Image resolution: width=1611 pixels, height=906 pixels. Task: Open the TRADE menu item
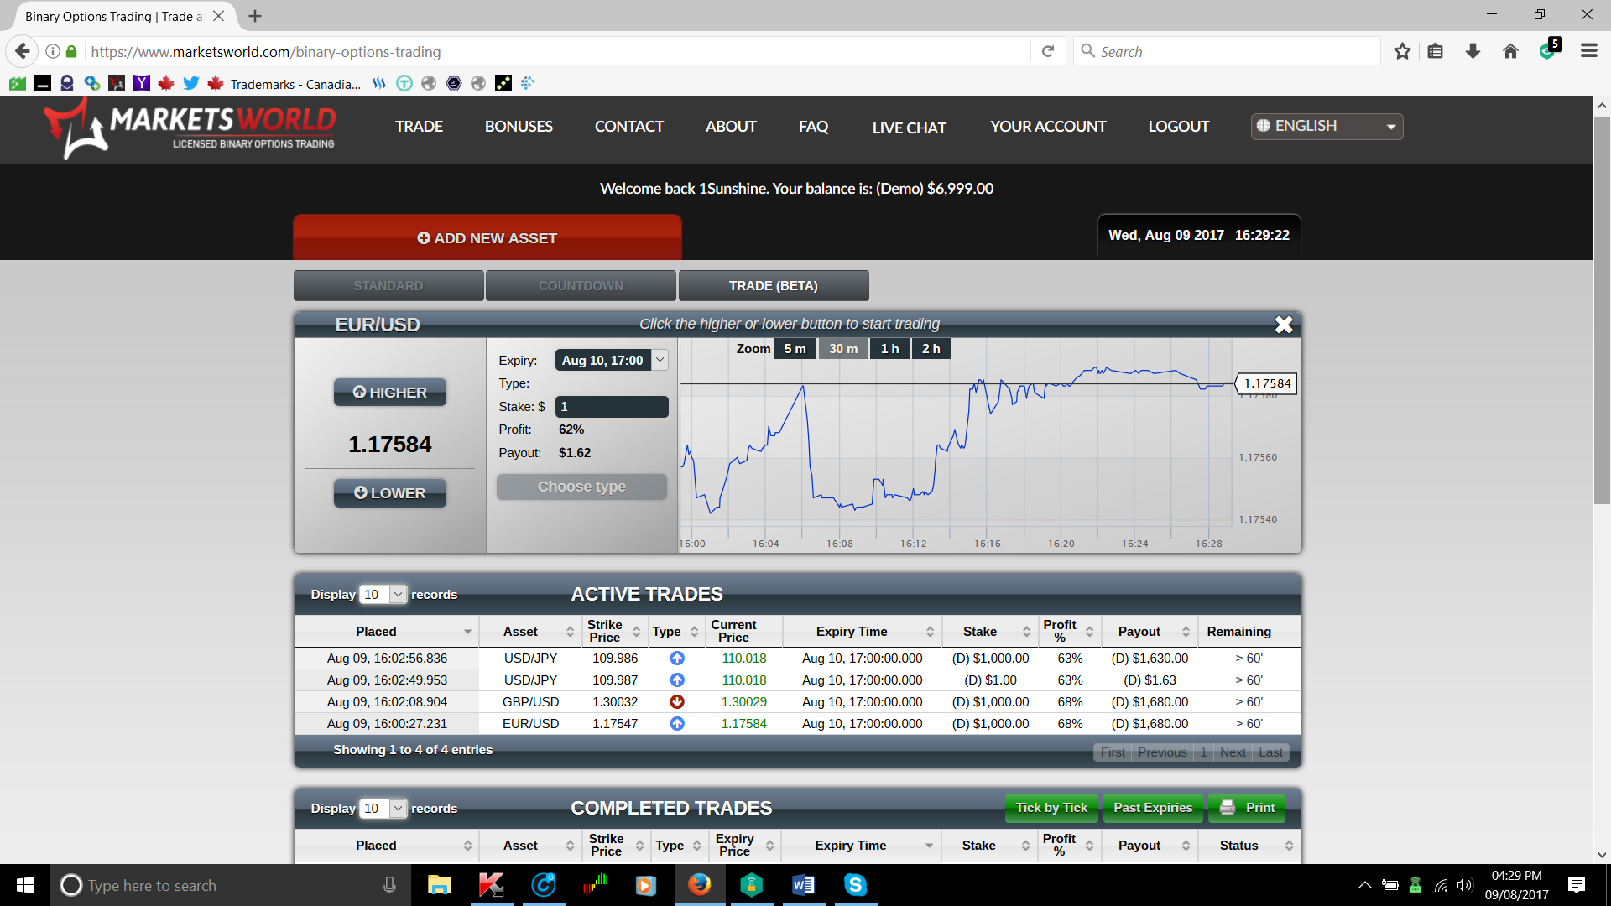point(420,127)
